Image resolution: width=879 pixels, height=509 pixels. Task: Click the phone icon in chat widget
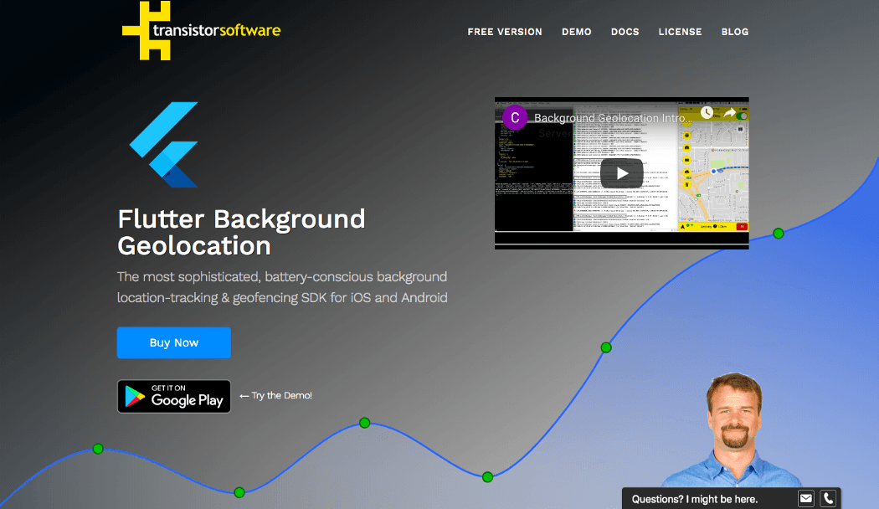828,498
